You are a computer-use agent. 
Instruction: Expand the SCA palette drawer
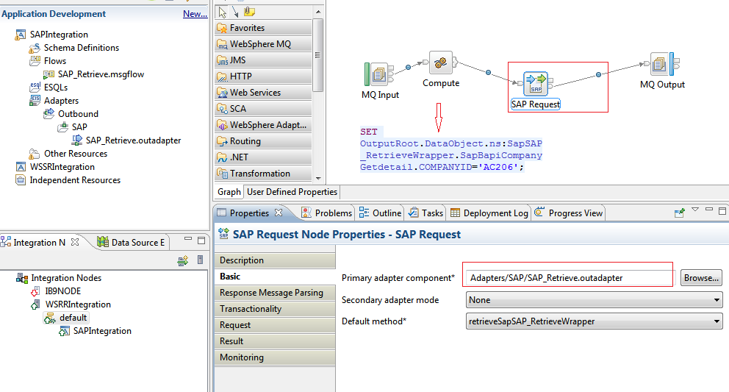263,108
